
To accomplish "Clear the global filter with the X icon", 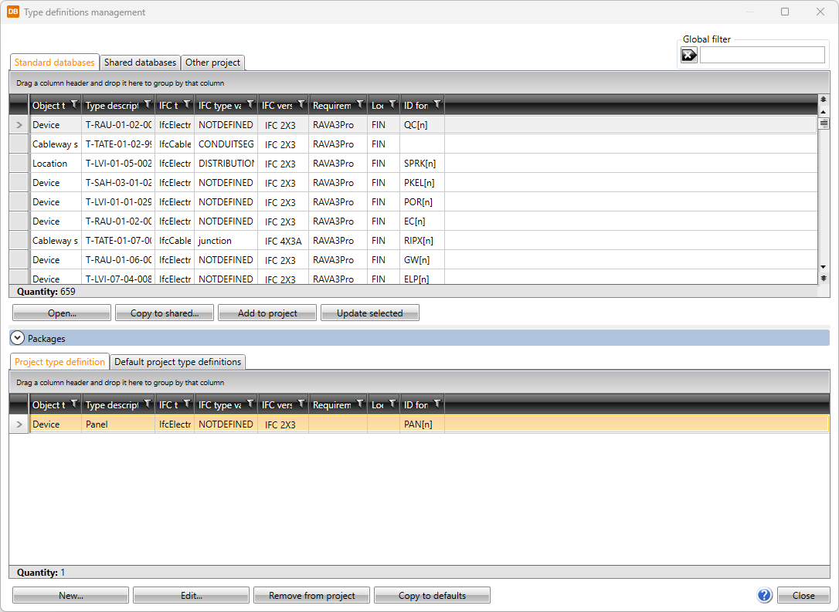I will click(x=688, y=55).
